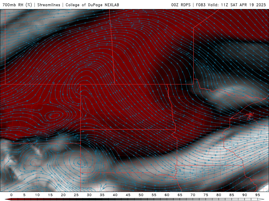Click the colorbar value label 85
The image size is (269, 201).
tap(232, 195)
